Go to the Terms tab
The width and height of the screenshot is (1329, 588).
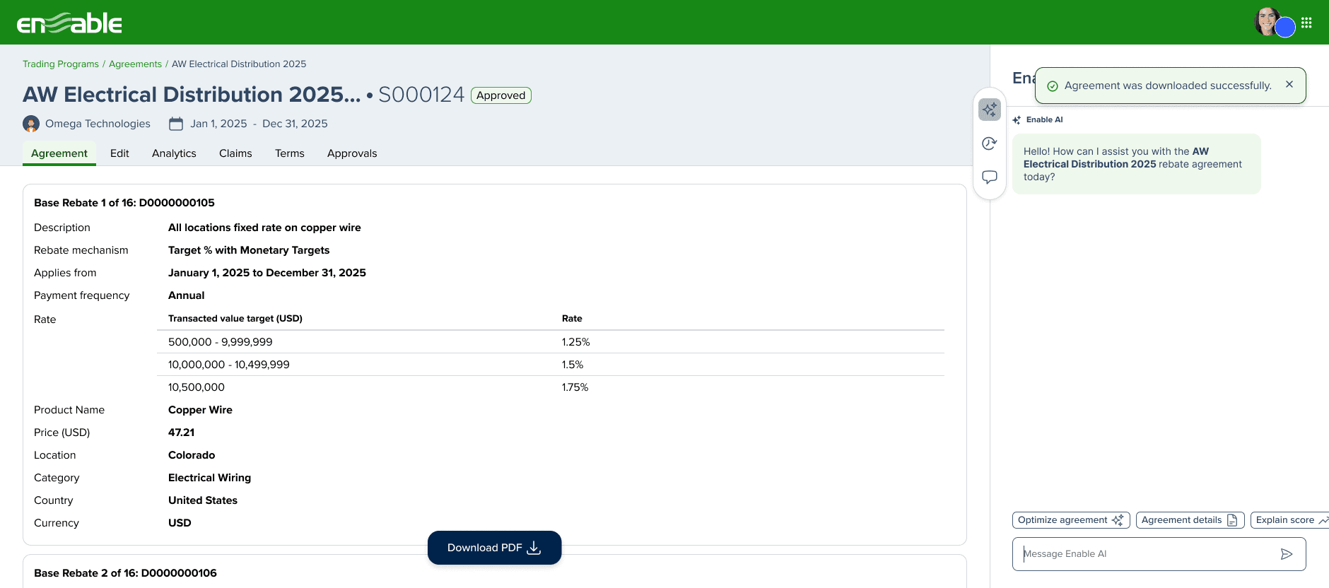tap(290, 153)
